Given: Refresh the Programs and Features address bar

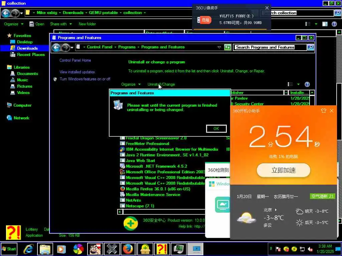Looking at the screenshot, I should coord(227,47).
